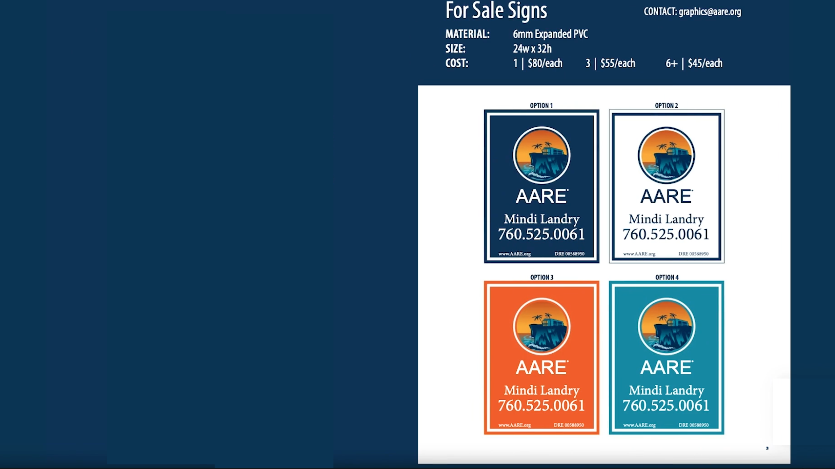Select the Option 4 teal sign thumbnail
Viewport: 835px width, 469px height.
(x=667, y=358)
